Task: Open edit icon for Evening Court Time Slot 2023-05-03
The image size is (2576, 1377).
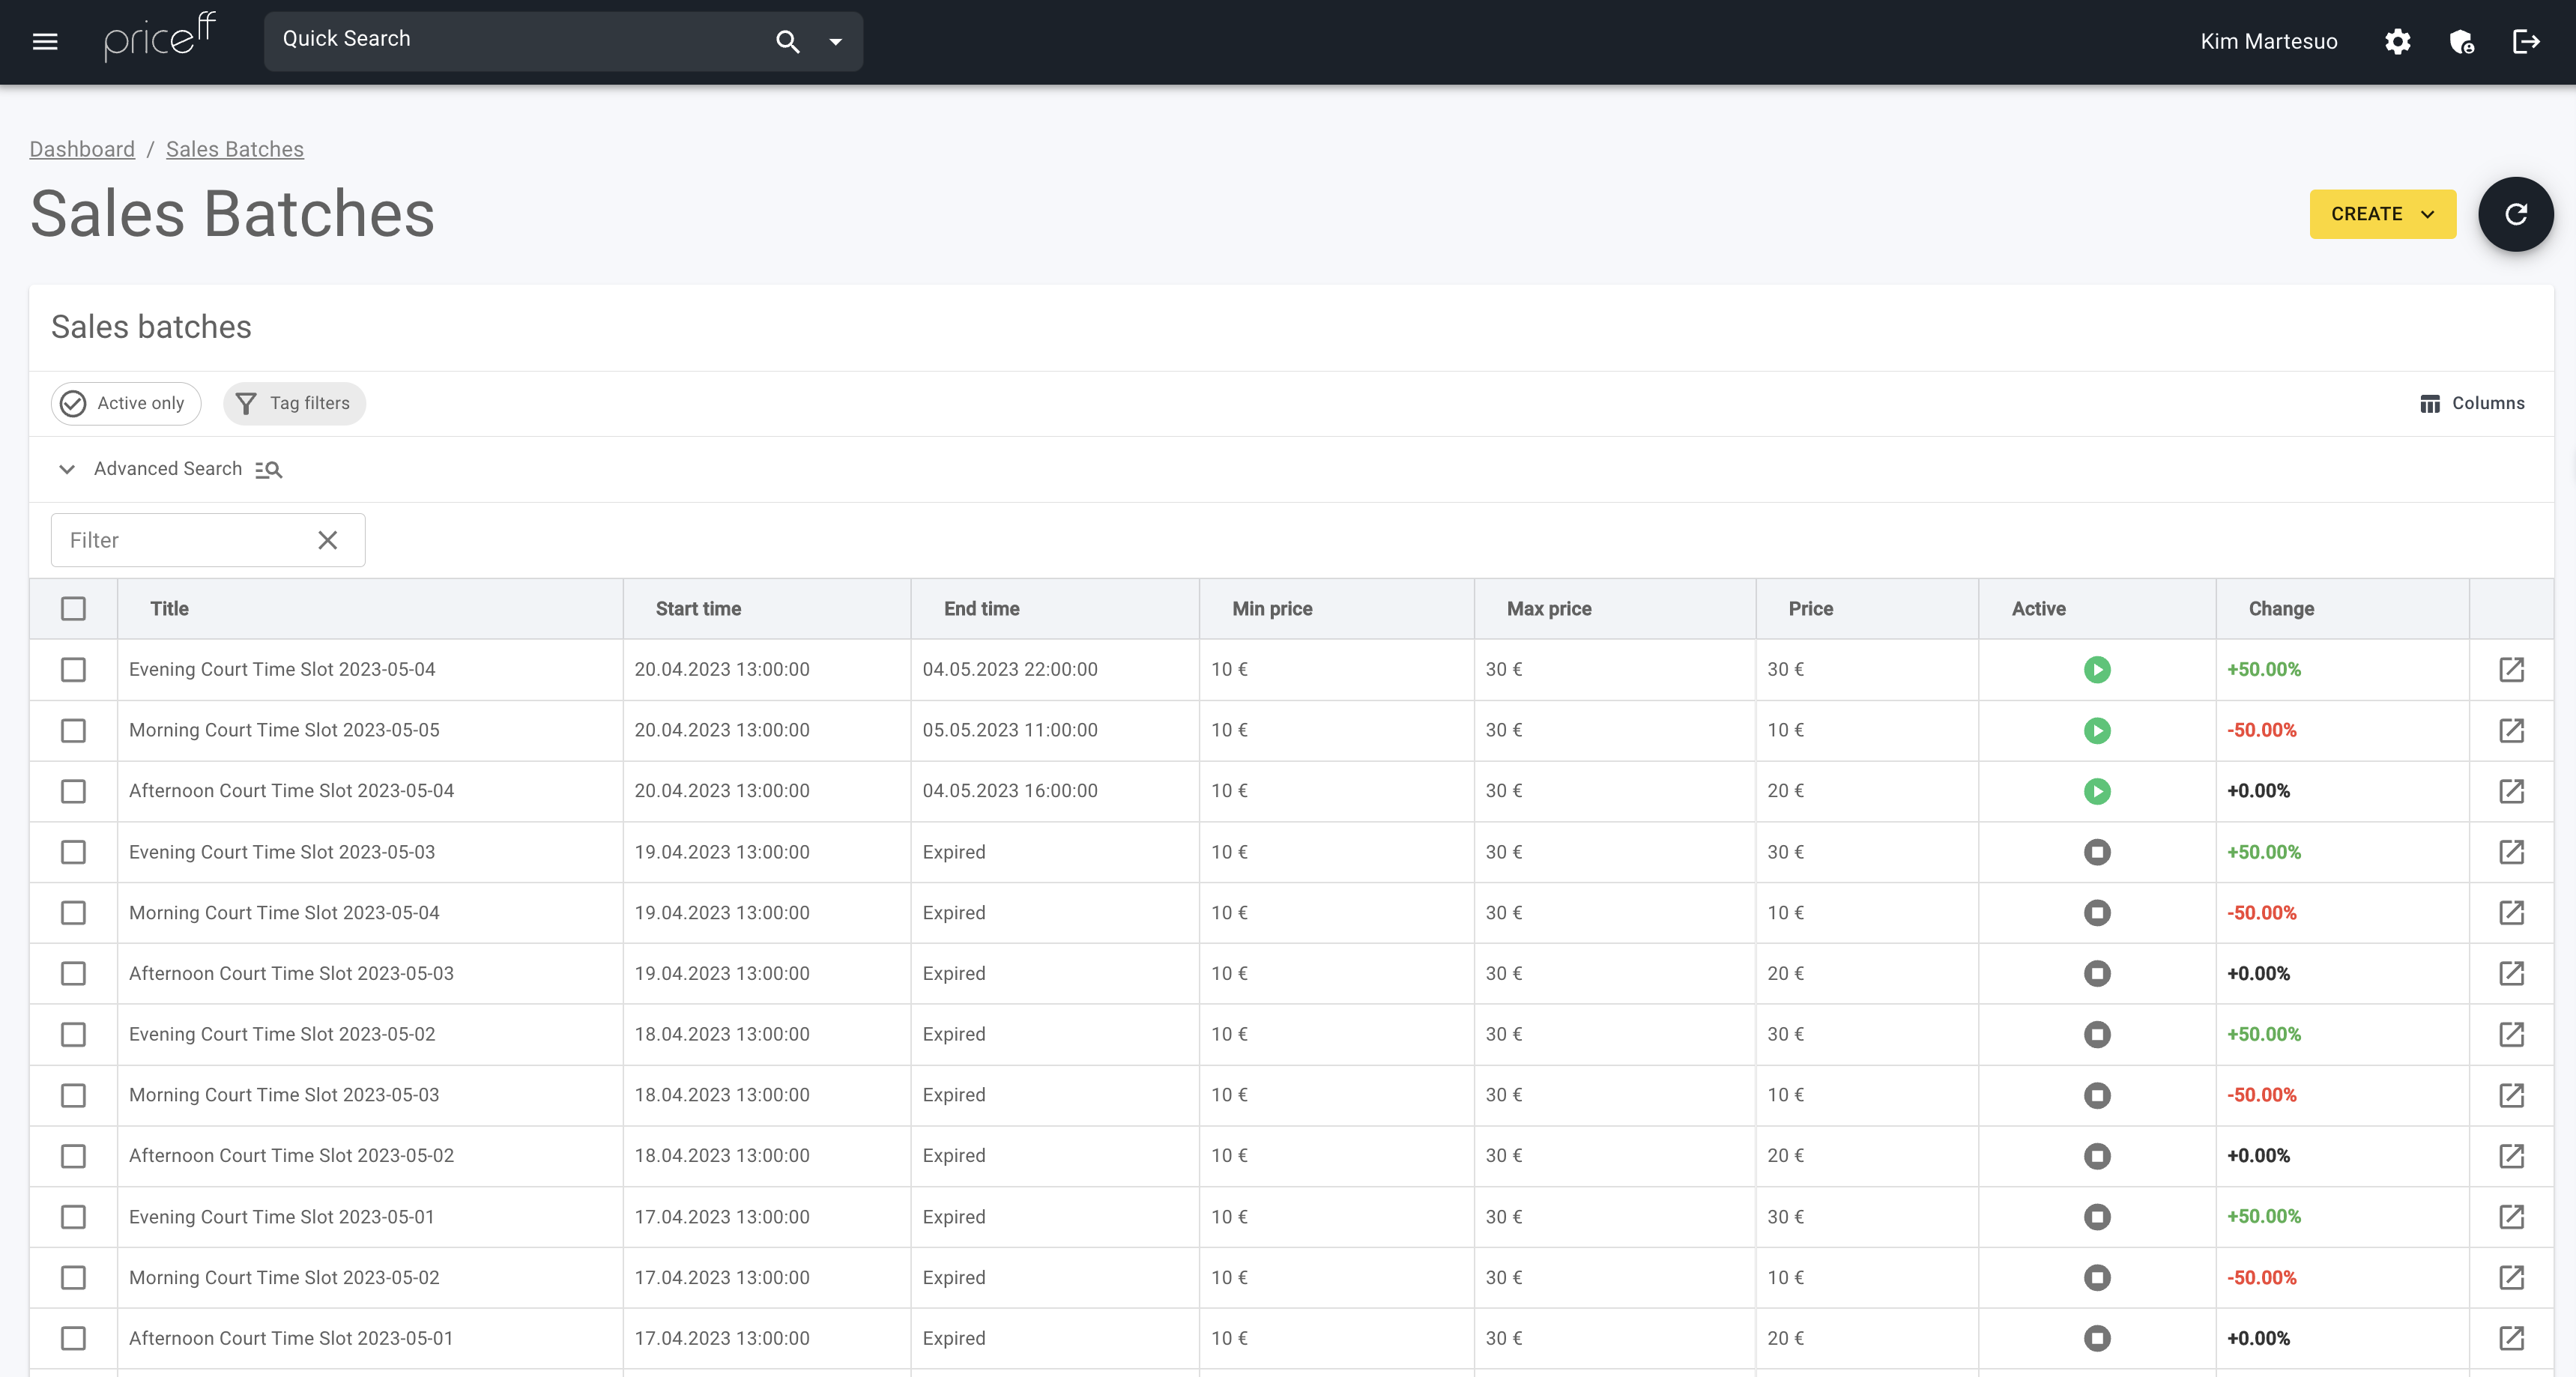Action: (x=2511, y=852)
